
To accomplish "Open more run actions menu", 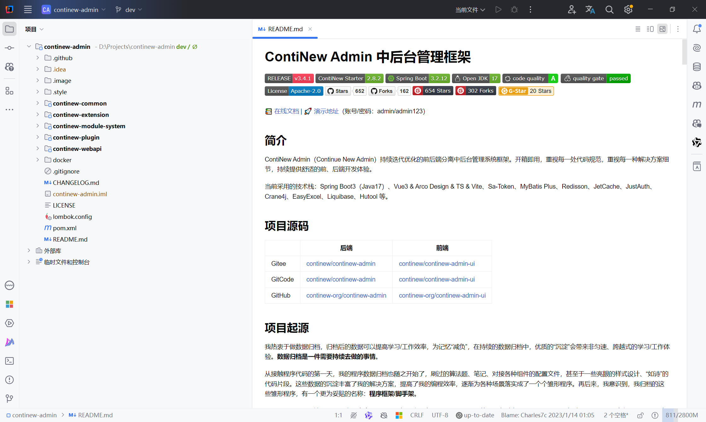I will 530,9.
